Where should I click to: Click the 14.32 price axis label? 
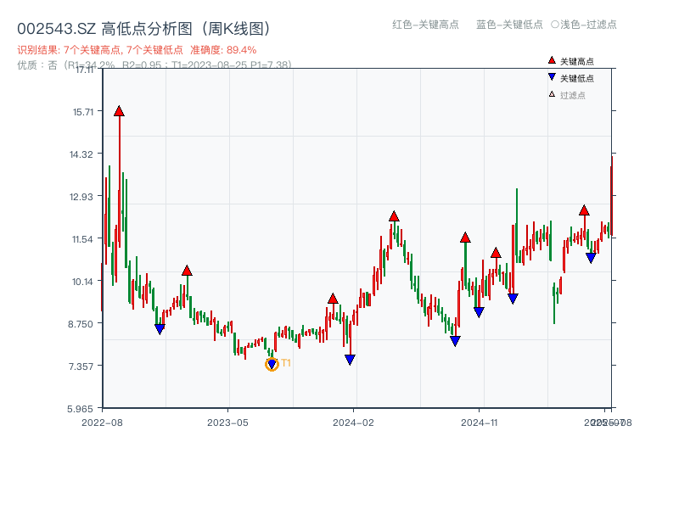pyautogui.click(x=81, y=154)
